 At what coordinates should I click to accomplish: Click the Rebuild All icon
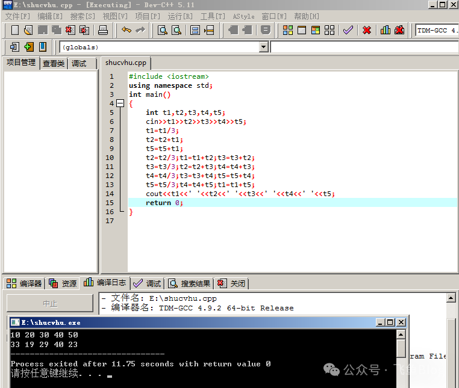pos(329,30)
